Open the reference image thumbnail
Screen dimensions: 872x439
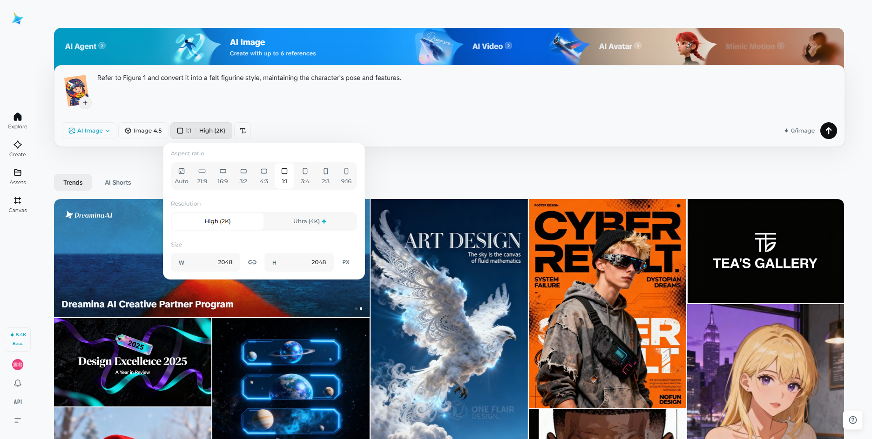point(76,91)
